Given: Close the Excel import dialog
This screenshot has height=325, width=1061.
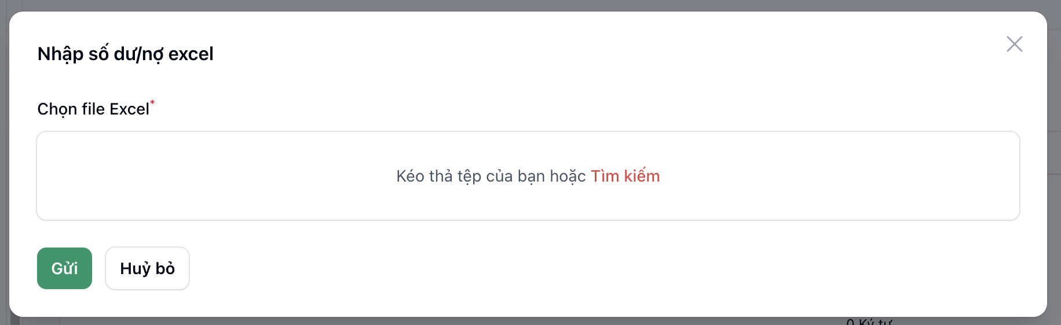Looking at the screenshot, I should (x=1014, y=44).
